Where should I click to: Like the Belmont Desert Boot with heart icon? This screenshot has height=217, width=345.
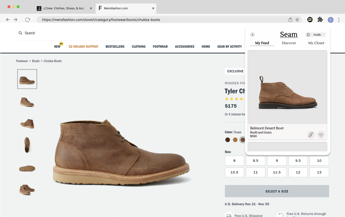(x=321, y=135)
